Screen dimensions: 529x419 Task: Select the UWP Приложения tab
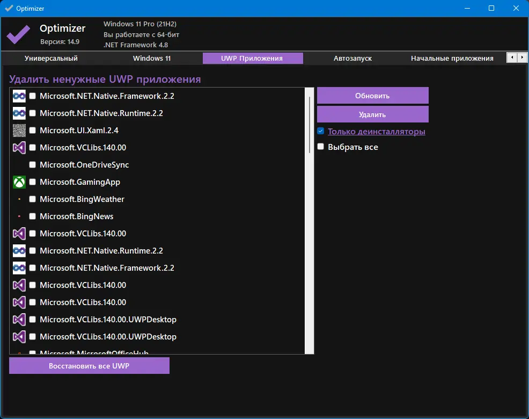[253, 58]
